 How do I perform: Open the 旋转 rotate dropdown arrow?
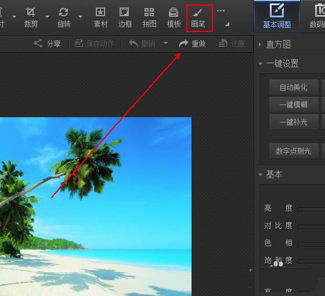point(80,17)
